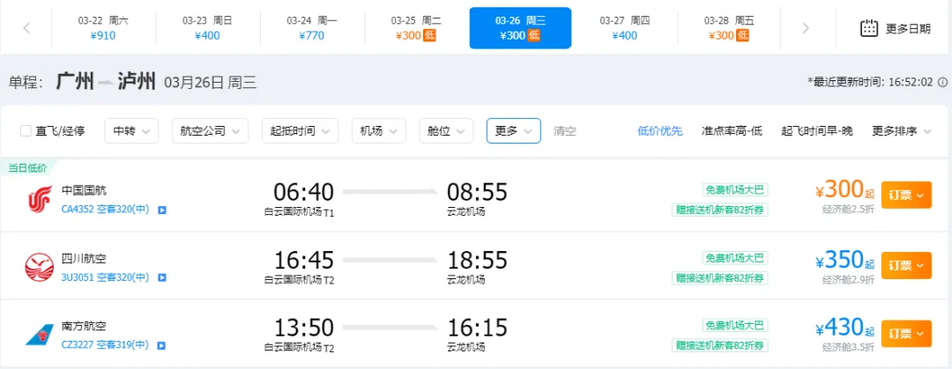Click 更多日期 to pick another date
The width and height of the screenshot is (952, 369).
tap(908, 28)
